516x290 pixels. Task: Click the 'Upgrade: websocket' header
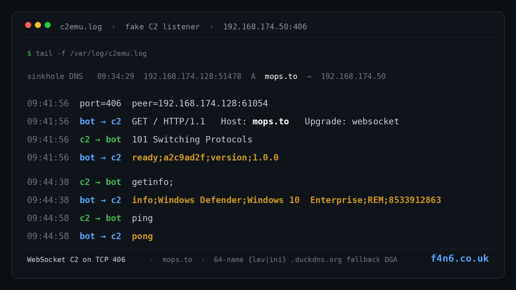point(352,121)
